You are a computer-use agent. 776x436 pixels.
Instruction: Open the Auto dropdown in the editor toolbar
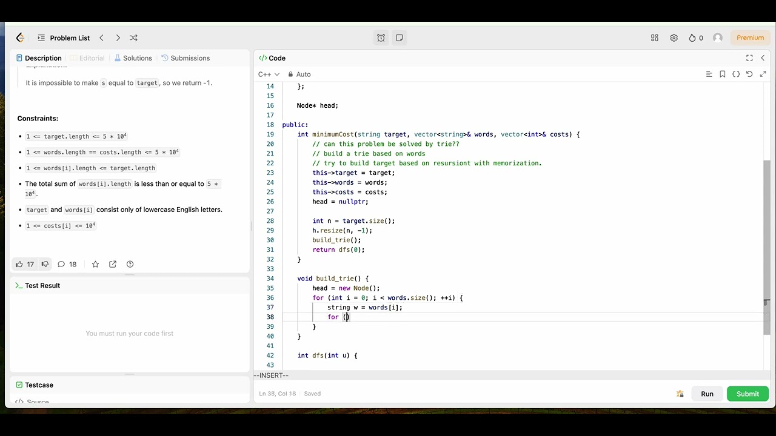[x=299, y=74]
